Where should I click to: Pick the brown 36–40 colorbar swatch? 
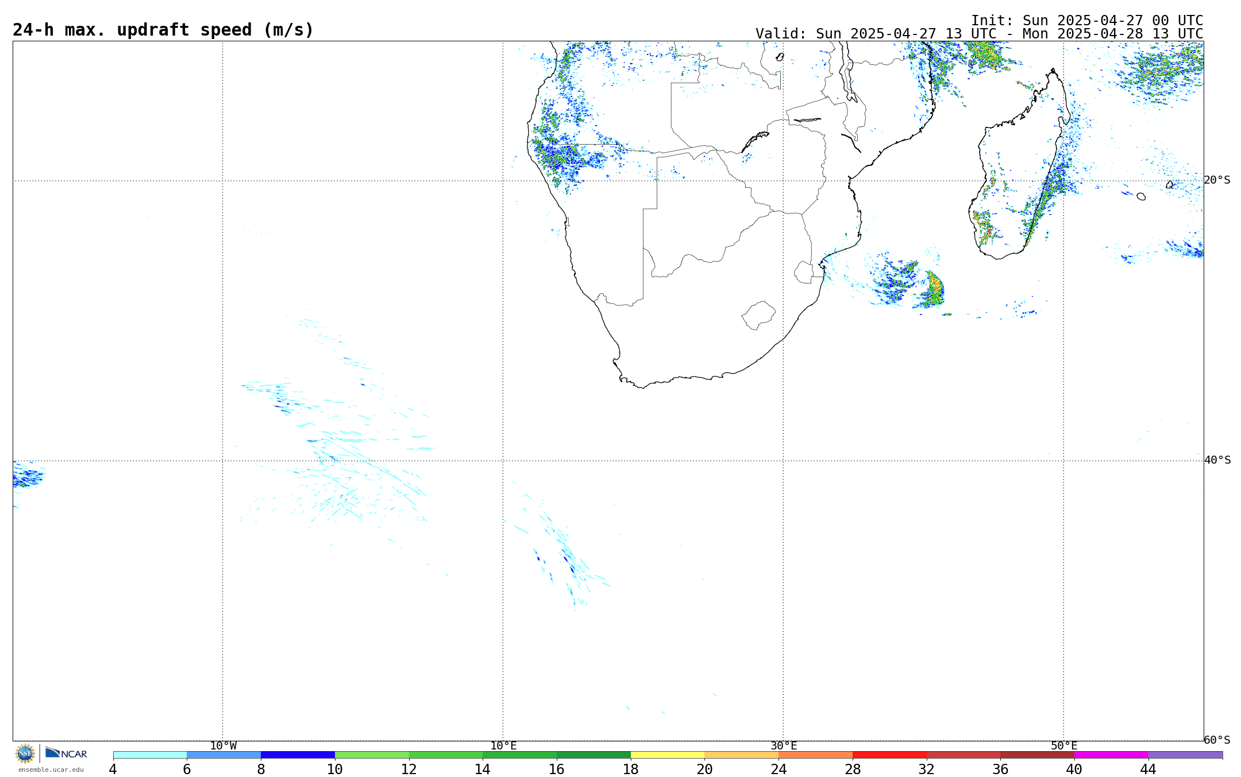point(1038,755)
